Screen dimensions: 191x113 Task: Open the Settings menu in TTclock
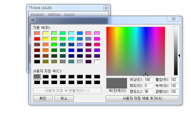click(54, 14)
